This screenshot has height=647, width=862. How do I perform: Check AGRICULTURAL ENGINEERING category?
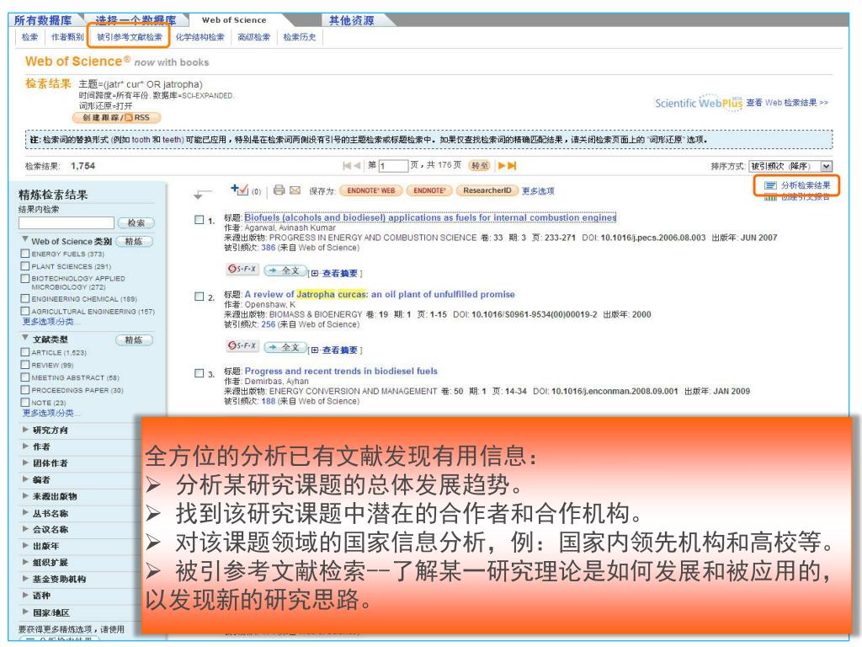coord(24,311)
